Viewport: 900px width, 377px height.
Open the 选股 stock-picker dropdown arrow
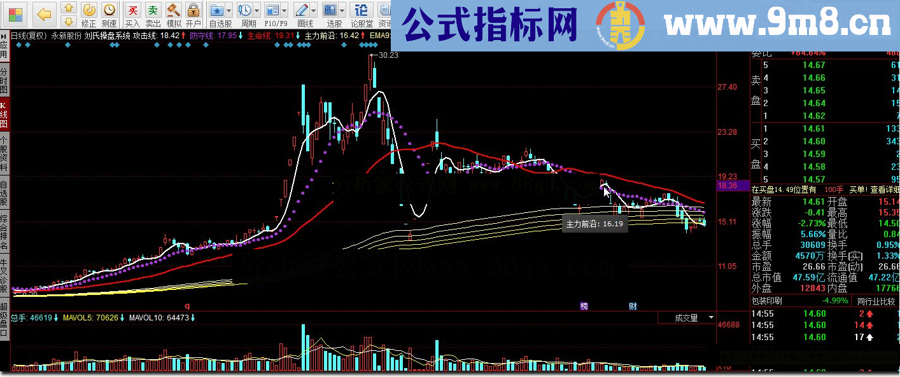pos(342,11)
